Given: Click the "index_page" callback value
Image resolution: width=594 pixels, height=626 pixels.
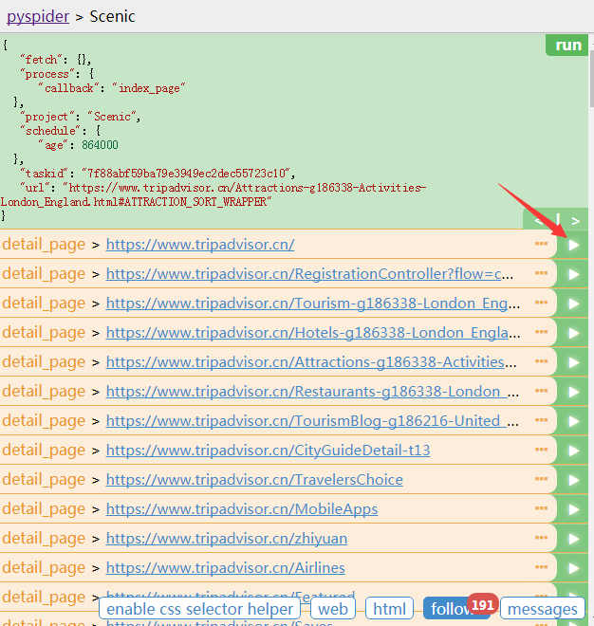Looking at the screenshot, I should pyautogui.click(x=149, y=88).
